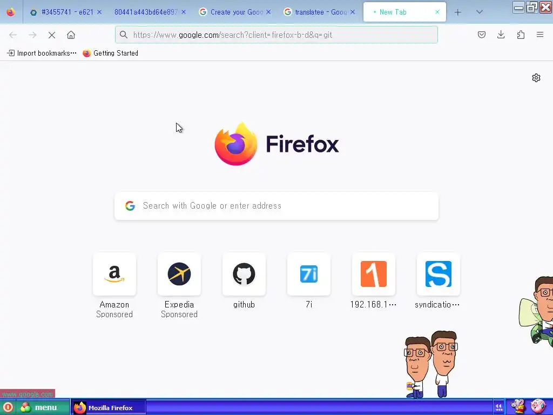Open the Downloads panel

pos(501,35)
